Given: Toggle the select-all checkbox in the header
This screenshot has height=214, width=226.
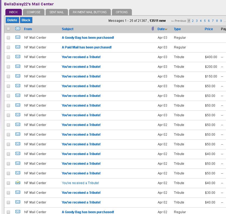Looking at the screenshot, I should (8, 29).
